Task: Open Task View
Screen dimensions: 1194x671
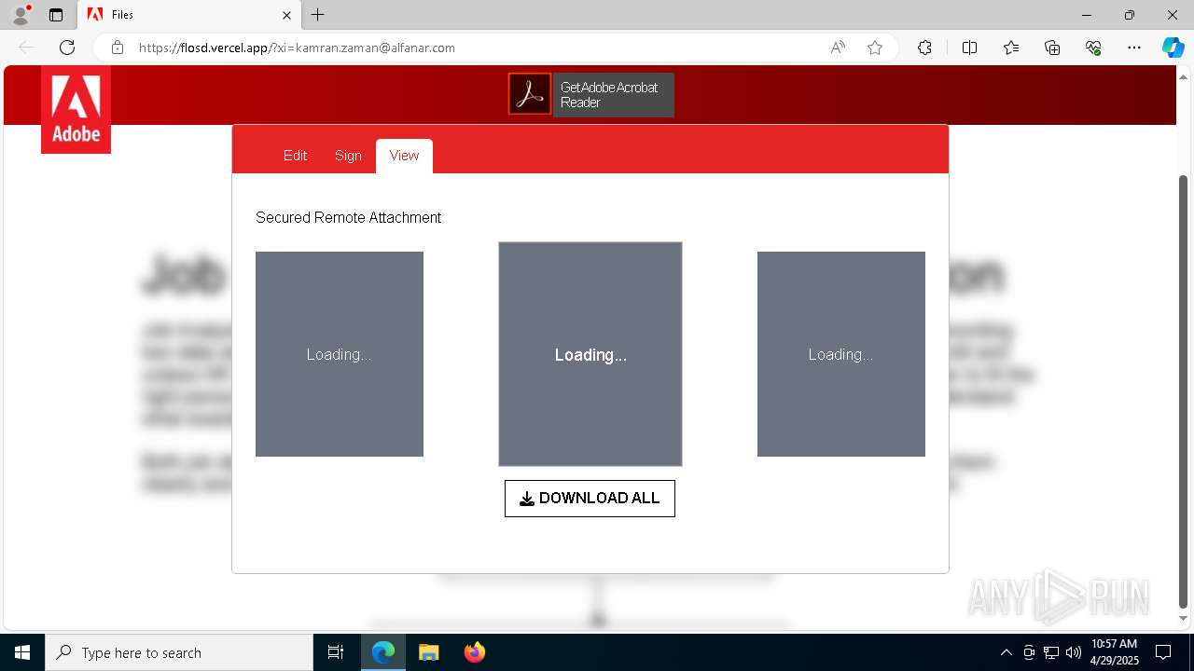Action: click(336, 652)
